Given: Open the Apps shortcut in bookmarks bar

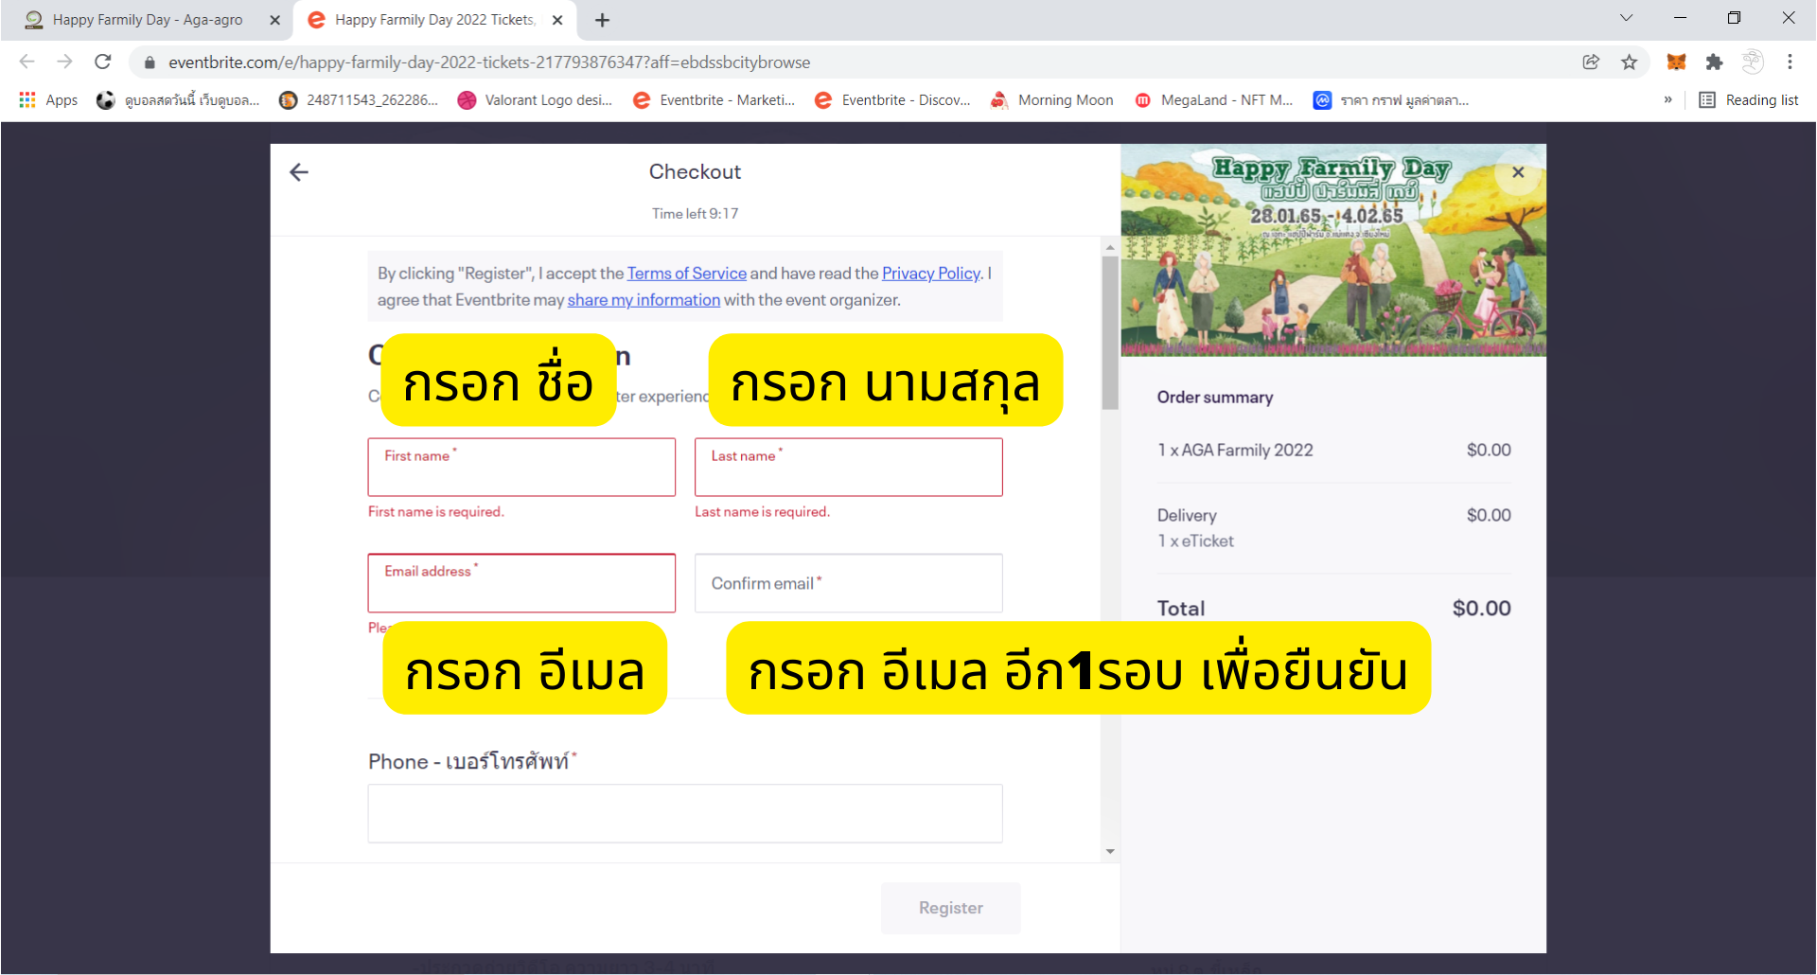Looking at the screenshot, I should click(48, 100).
